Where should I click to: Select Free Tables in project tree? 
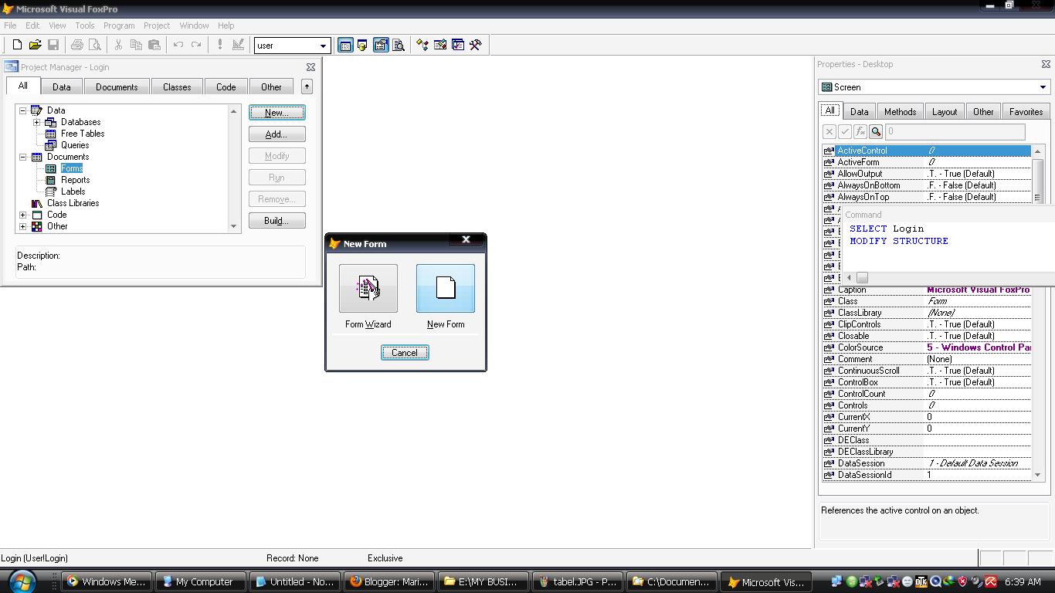83,134
